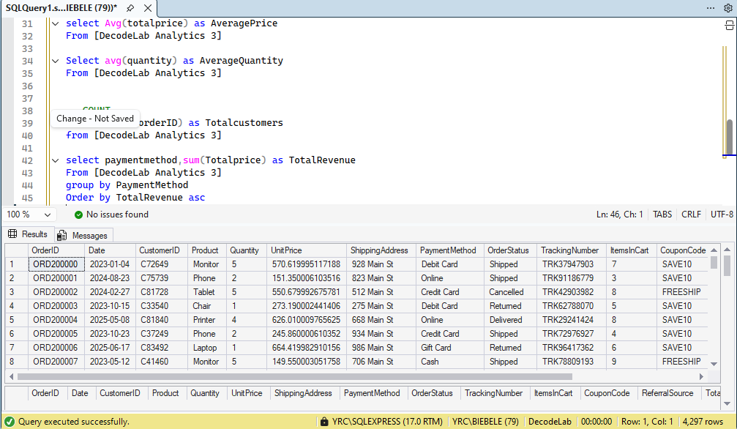Click date cell 2024-08-23
737x429 pixels.
[x=110, y=278]
